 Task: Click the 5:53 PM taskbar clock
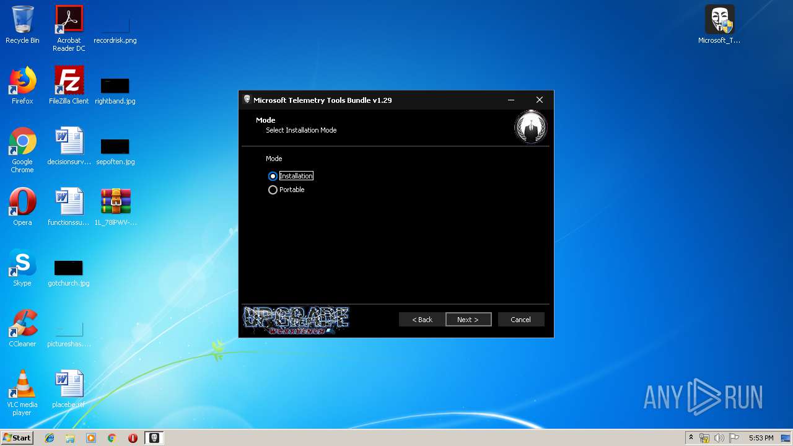pos(761,438)
